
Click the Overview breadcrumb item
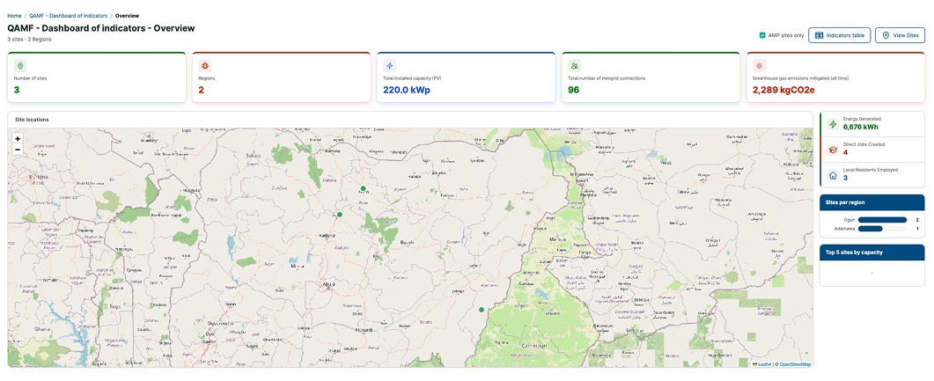(x=126, y=16)
